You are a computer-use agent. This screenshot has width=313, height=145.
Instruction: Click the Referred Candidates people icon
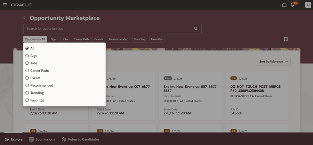pyautogui.click(x=64, y=139)
